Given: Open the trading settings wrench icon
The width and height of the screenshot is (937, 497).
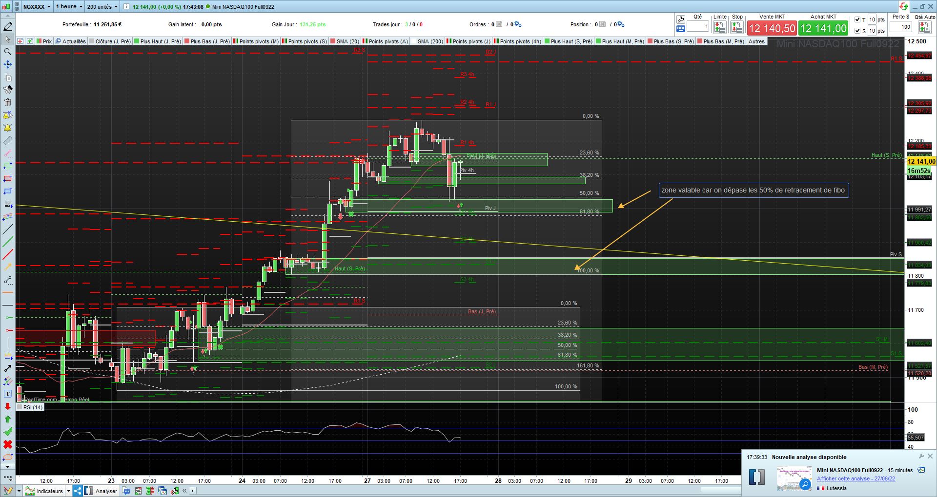Looking at the screenshot, I should point(681,19).
